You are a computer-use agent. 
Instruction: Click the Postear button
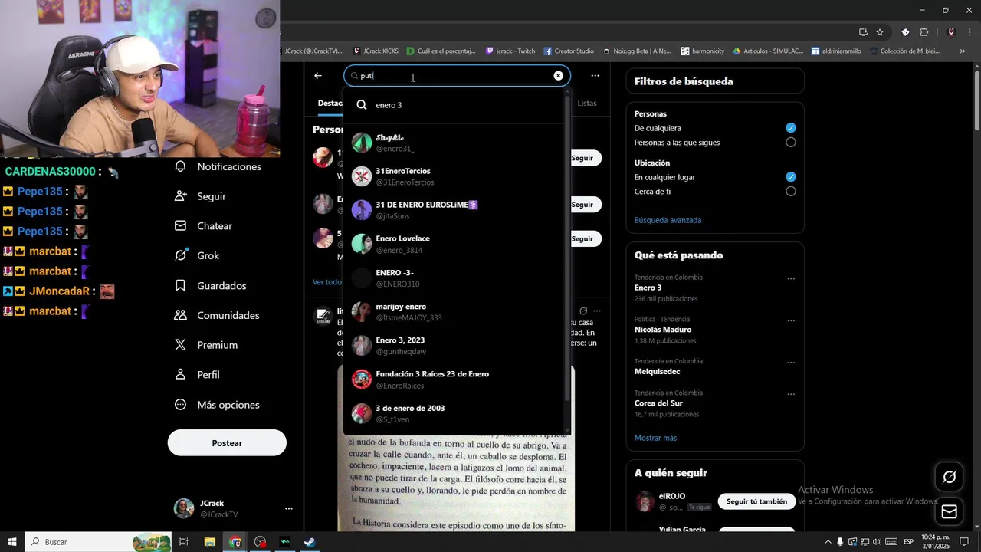tap(227, 442)
